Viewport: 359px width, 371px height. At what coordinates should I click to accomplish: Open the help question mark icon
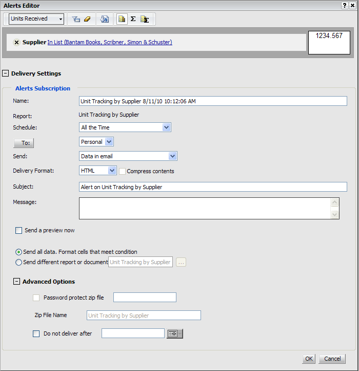pyautogui.click(x=344, y=5)
